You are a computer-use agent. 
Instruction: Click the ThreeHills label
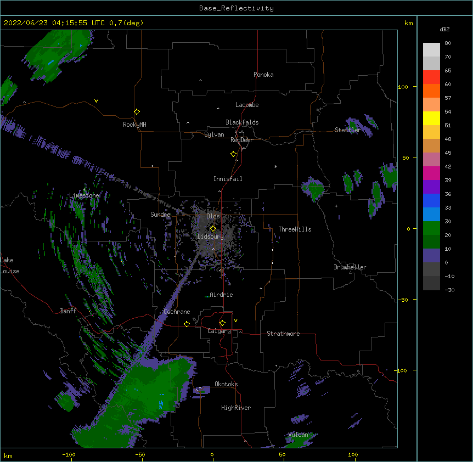click(295, 229)
